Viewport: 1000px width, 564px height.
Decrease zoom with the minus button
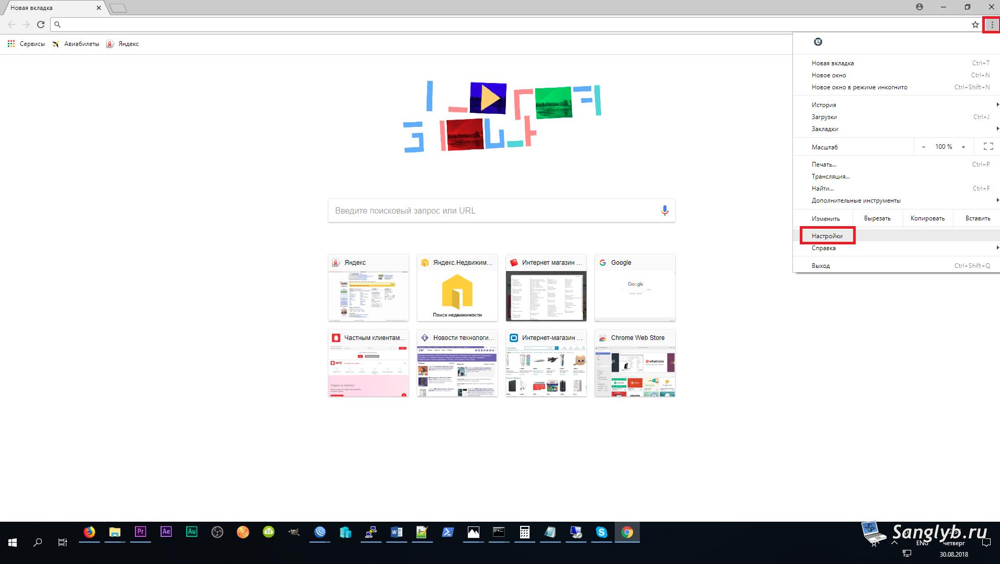click(924, 147)
